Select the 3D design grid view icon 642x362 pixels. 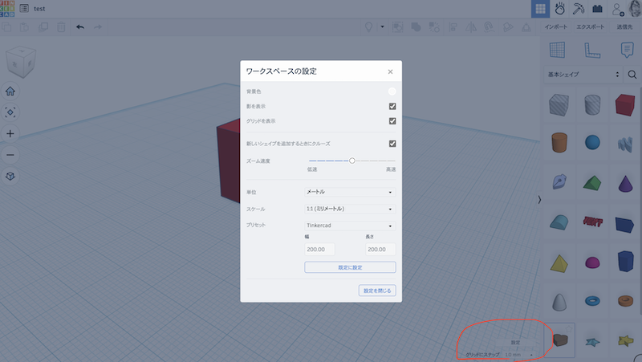[x=541, y=9]
